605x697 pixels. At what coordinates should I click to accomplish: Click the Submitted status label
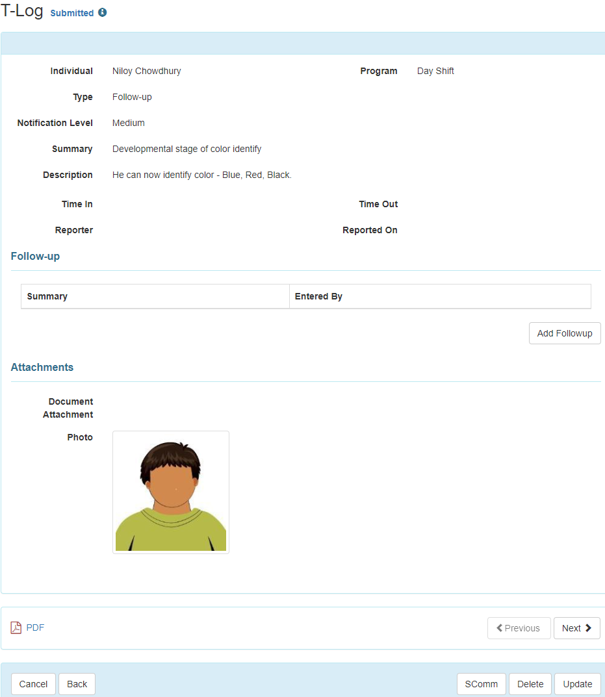point(72,13)
